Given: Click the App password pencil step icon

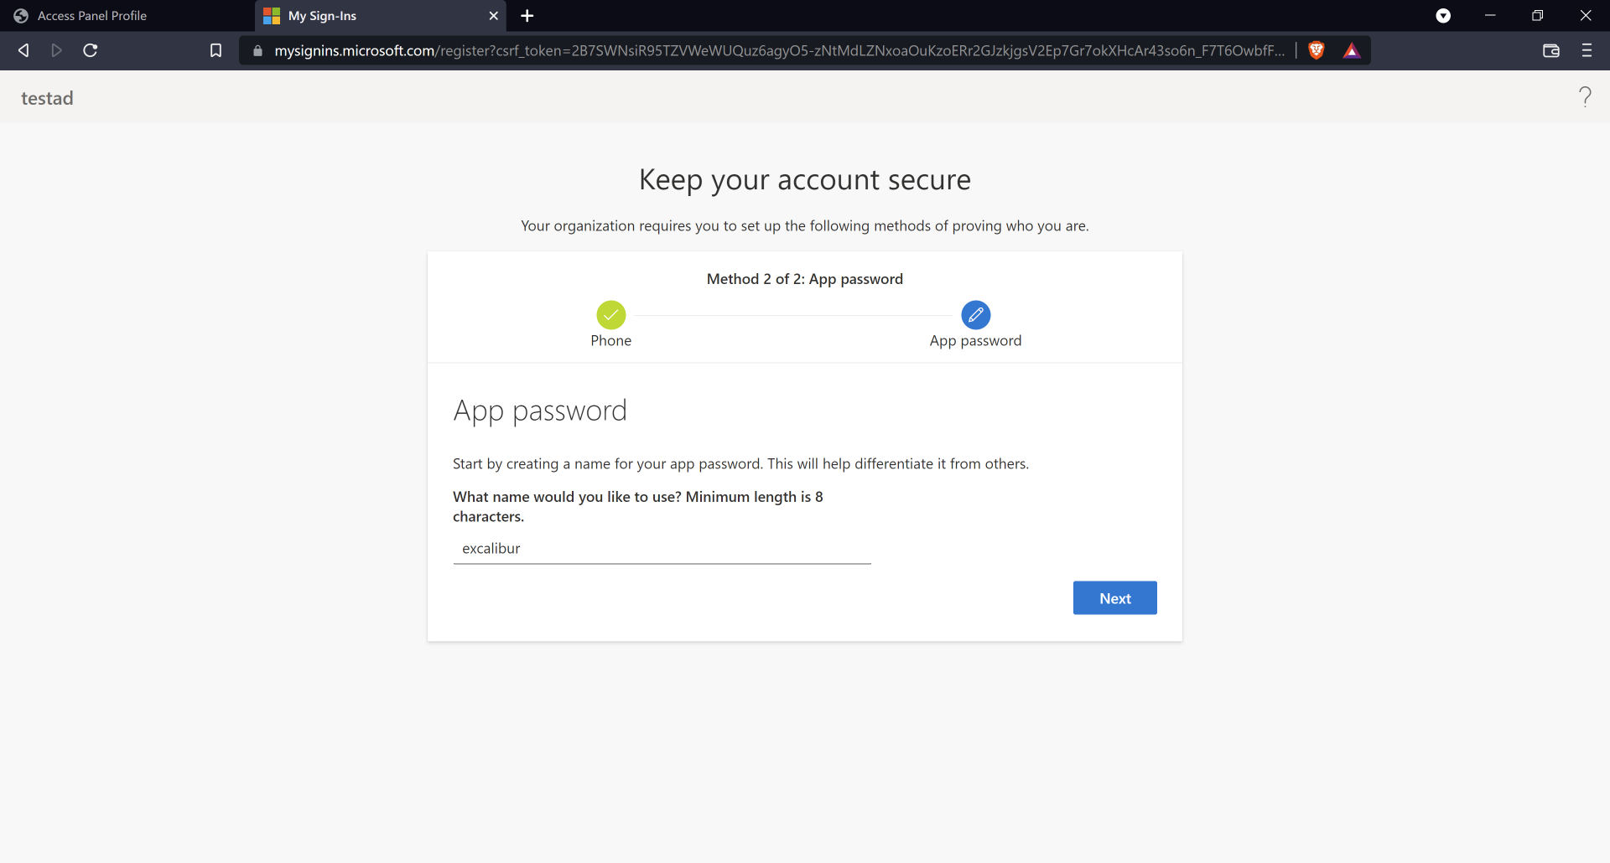Looking at the screenshot, I should (x=975, y=315).
